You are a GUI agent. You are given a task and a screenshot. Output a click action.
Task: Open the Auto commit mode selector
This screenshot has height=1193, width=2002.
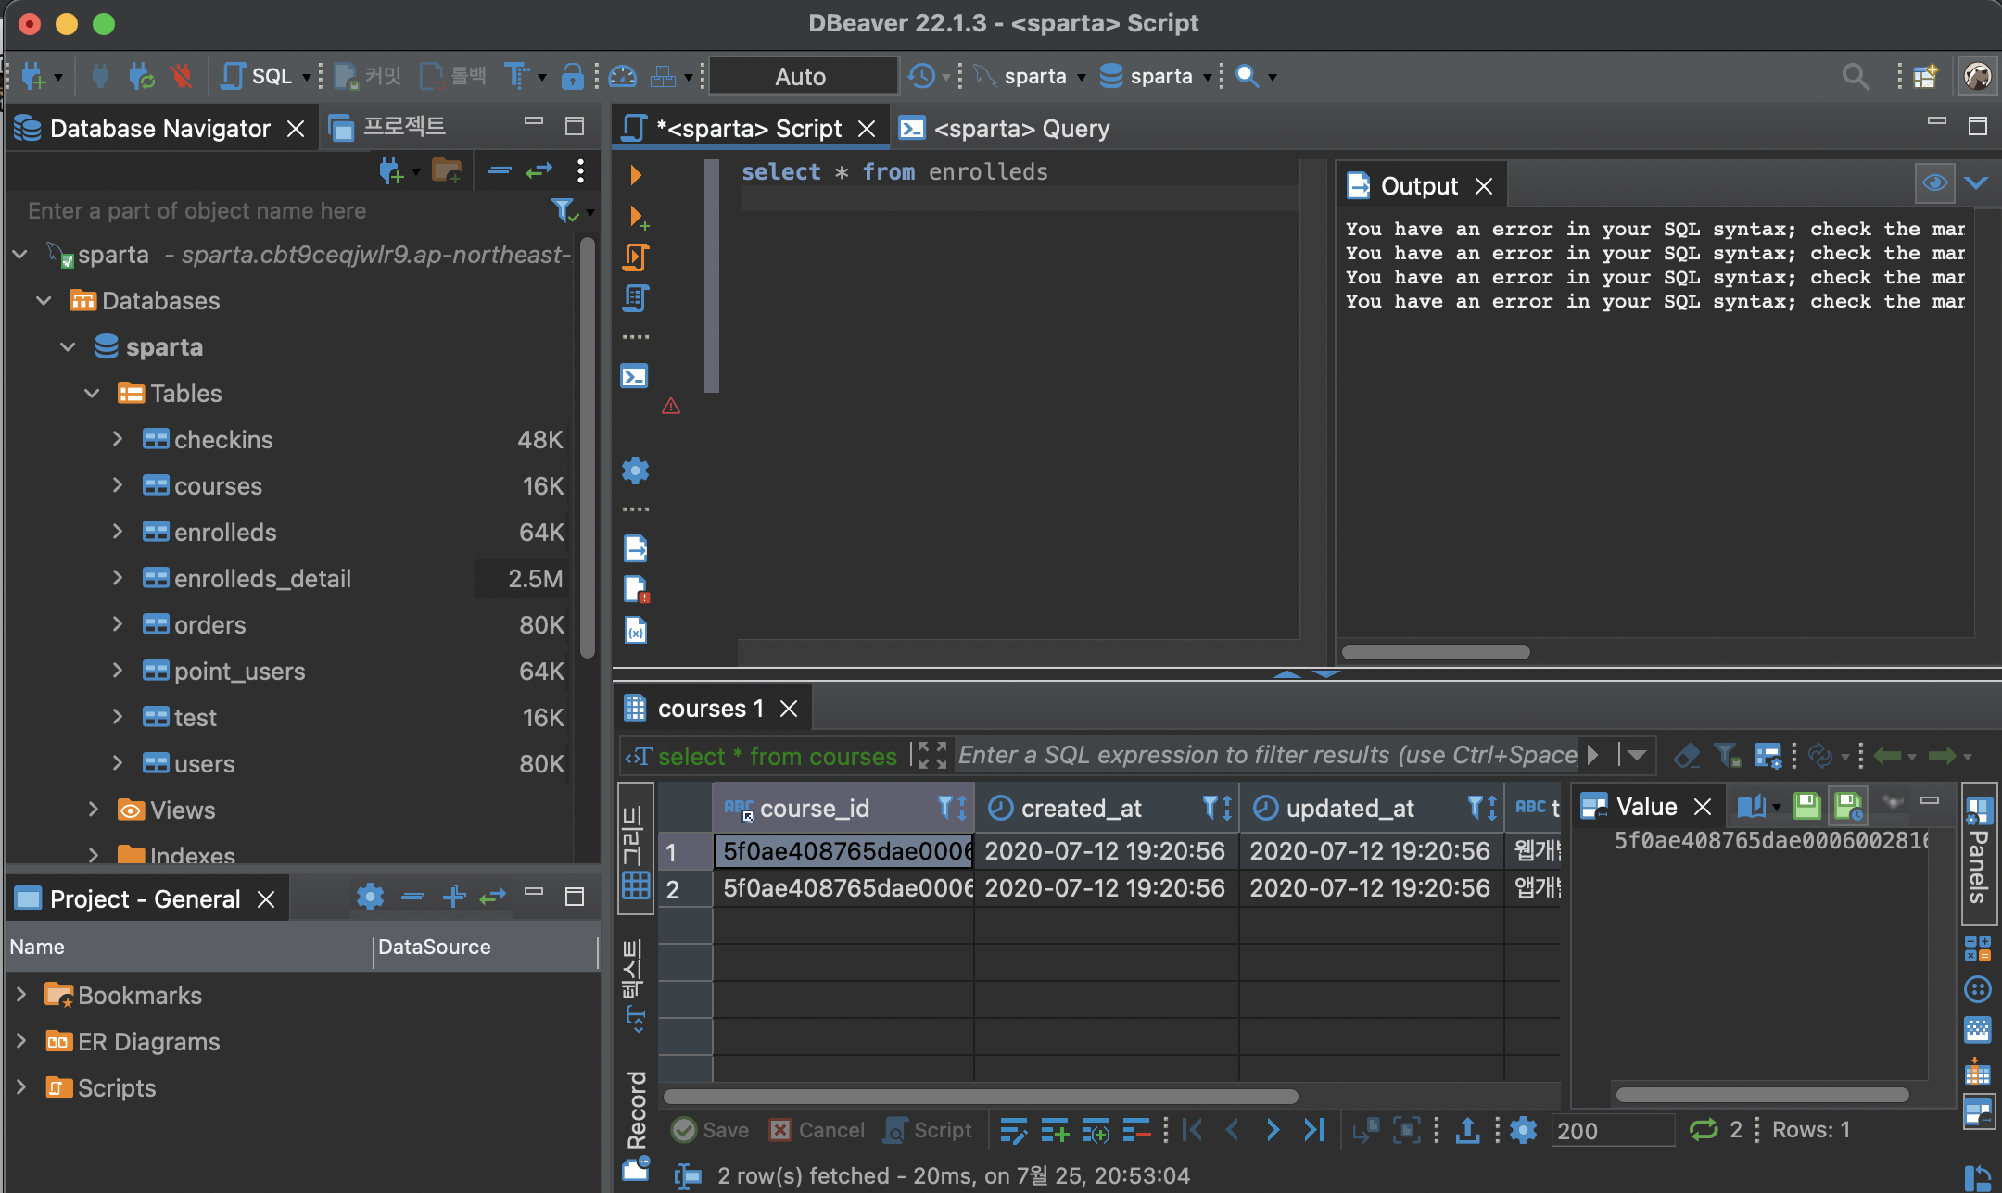tap(803, 76)
